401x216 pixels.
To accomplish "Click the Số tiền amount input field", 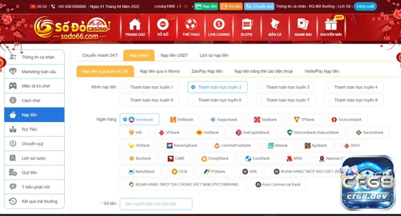I will coord(156,204).
